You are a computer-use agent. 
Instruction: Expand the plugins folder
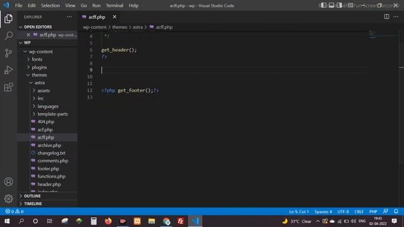(28, 67)
